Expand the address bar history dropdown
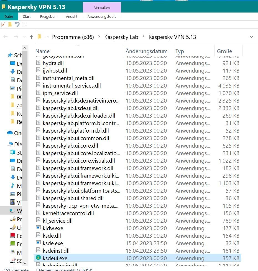 click(x=252, y=37)
